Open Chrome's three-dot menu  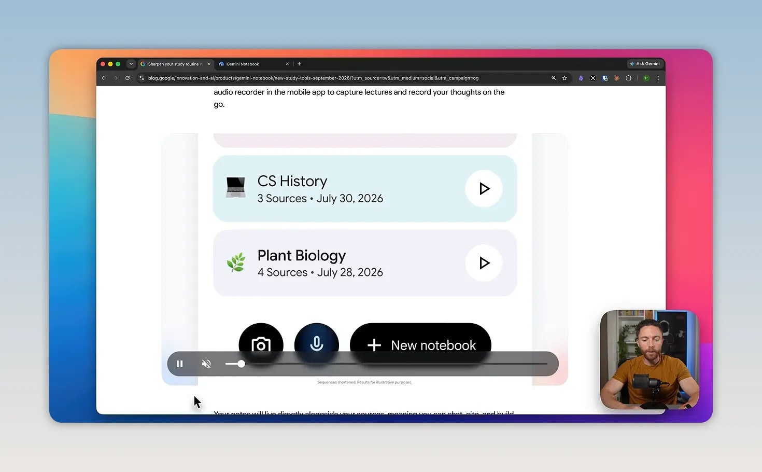click(x=658, y=78)
